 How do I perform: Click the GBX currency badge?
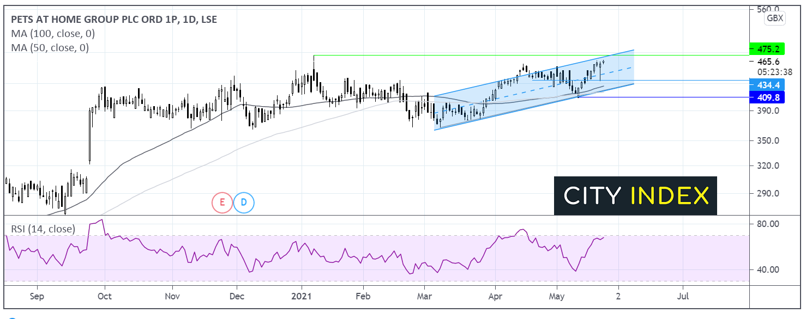click(x=774, y=19)
